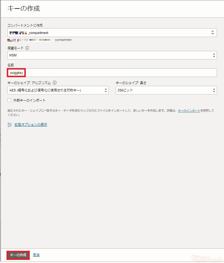
Task: Focus the 名前 field containing ociggkey
Action: coord(112,73)
